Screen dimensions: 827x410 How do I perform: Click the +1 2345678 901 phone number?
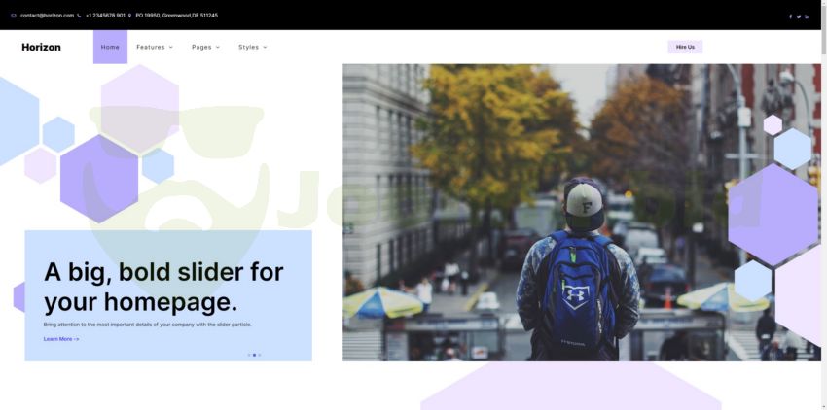[105, 16]
